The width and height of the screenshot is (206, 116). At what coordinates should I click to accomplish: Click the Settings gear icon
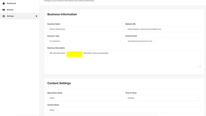(x=4, y=16)
